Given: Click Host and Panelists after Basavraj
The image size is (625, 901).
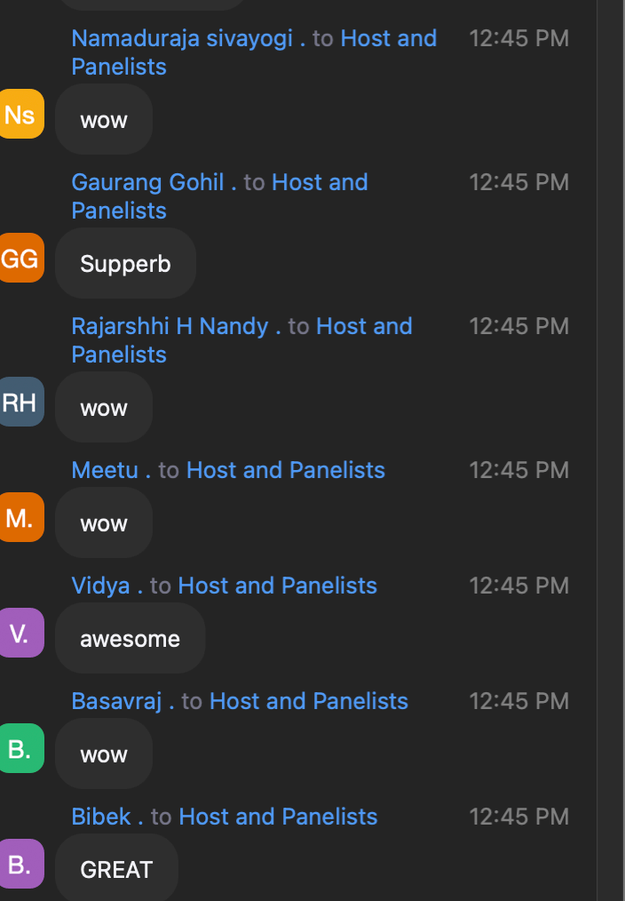Looking at the screenshot, I should coord(308,701).
